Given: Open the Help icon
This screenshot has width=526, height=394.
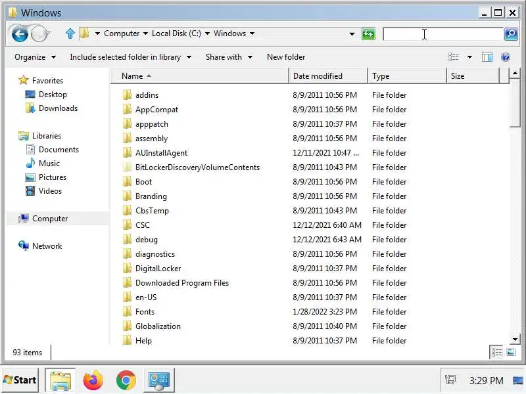Looking at the screenshot, I should [x=505, y=57].
